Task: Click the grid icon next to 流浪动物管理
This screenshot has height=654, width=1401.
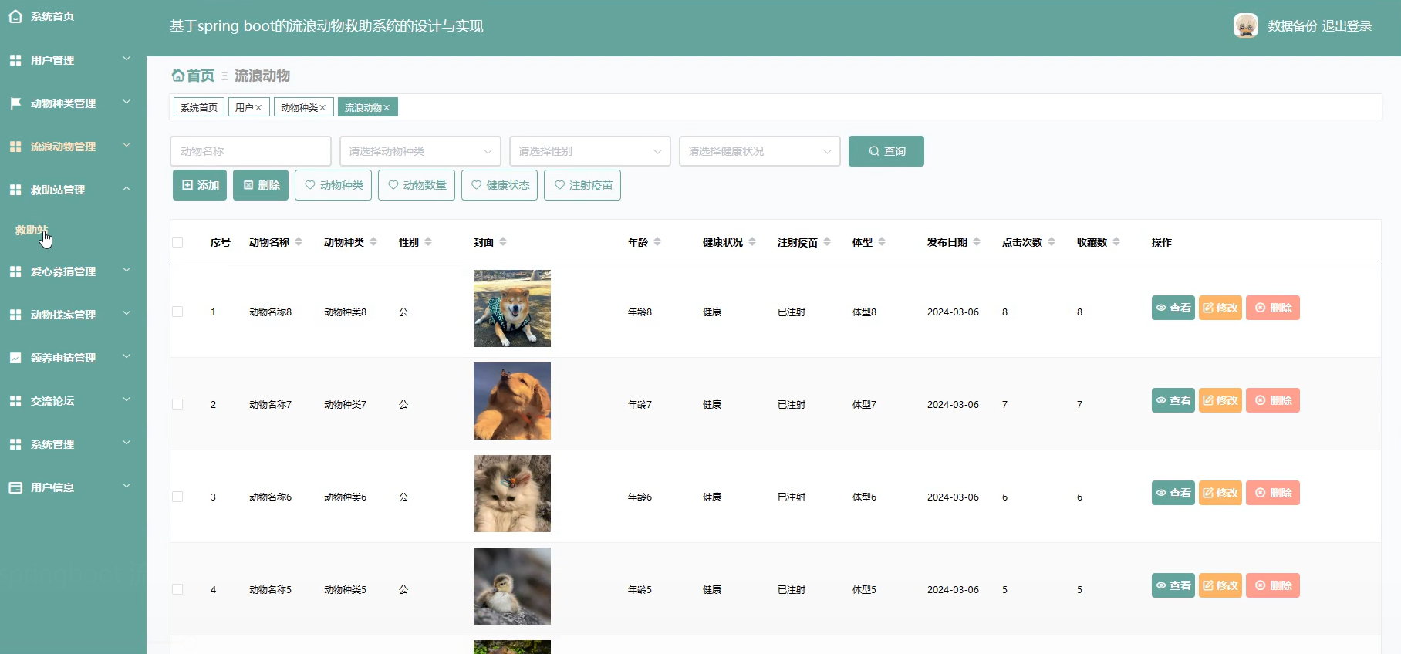Action: point(15,146)
